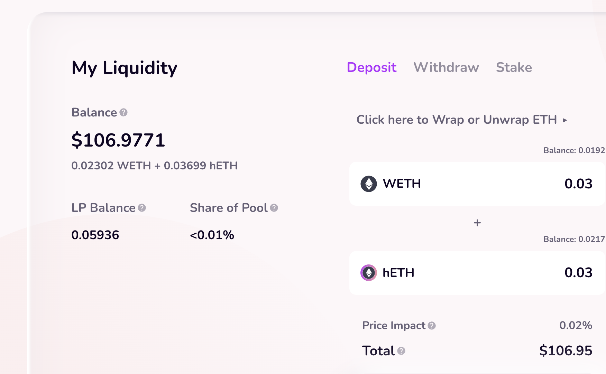
Task: Click the WETH token icon
Action: pyautogui.click(x=369, y=184)
